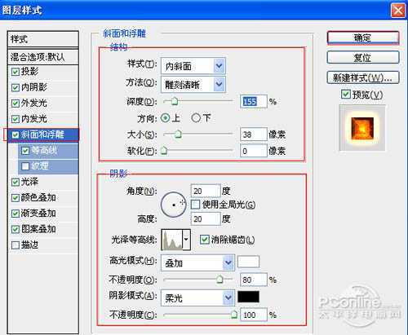
Task: Toggle the 预览(V) checkbox
Action: point(346,95)
